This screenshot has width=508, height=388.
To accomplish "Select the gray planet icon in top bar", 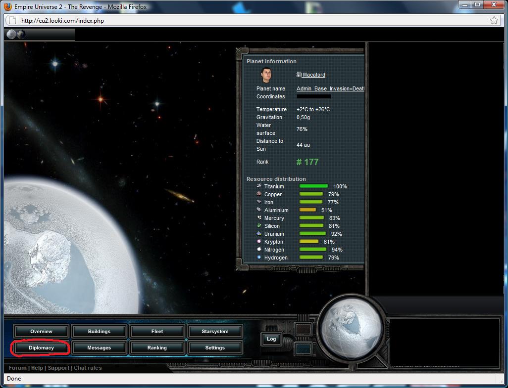I will coord(11,34).
